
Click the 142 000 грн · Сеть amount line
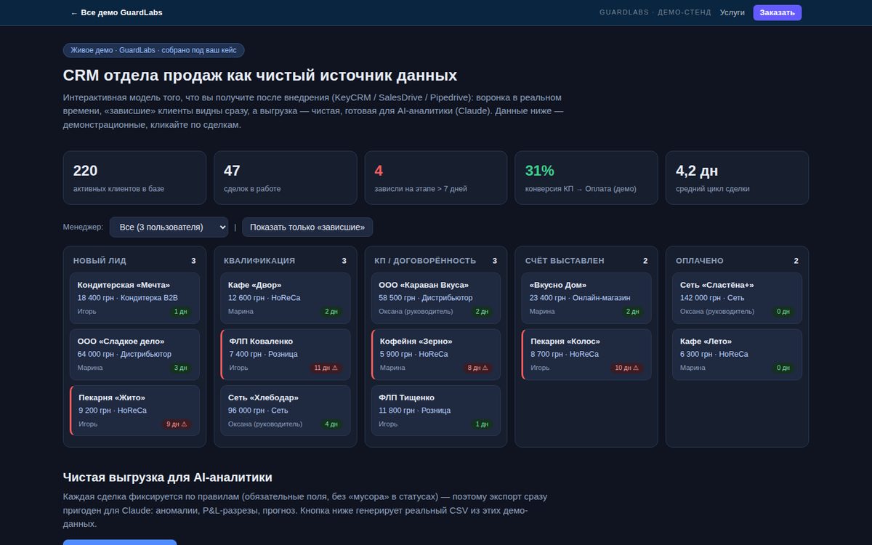pos(712,298)
